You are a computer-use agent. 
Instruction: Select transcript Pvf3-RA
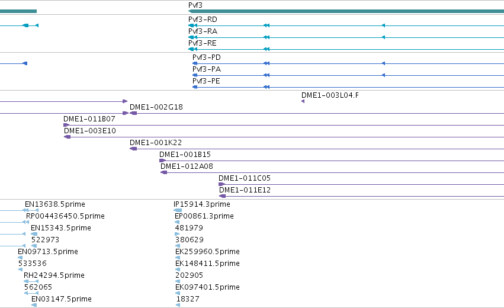[x=203, y=31]
